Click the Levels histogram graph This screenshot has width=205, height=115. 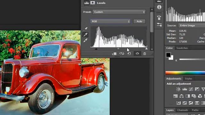coord(119,37)
